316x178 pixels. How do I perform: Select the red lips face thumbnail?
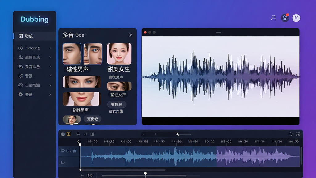tap(82, 99)
